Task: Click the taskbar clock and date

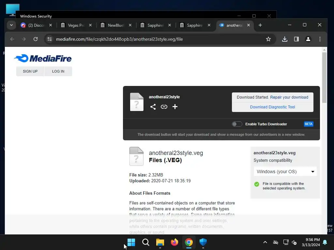Action: click(x=311, y=242)
